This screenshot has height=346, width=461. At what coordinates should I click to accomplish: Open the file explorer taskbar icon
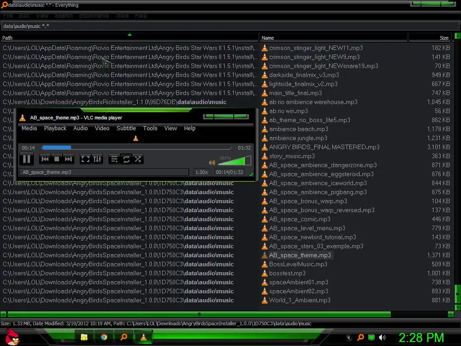84,337
